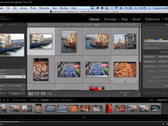
Task: Click the Navigator FIT zoom option
Action: 10,25
